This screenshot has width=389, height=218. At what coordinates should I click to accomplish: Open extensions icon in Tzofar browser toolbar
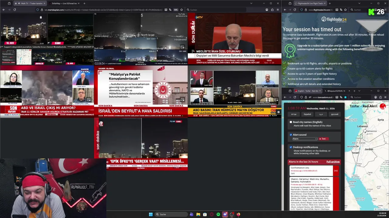(380, 97)
